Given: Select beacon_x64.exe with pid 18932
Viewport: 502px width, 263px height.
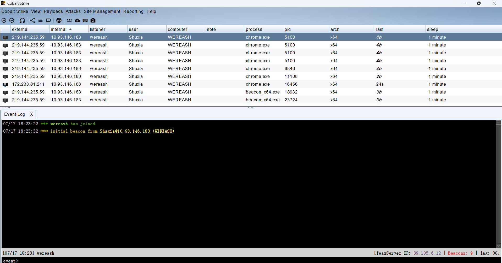Looking at the screenshot, I should (x=263, y=92).
